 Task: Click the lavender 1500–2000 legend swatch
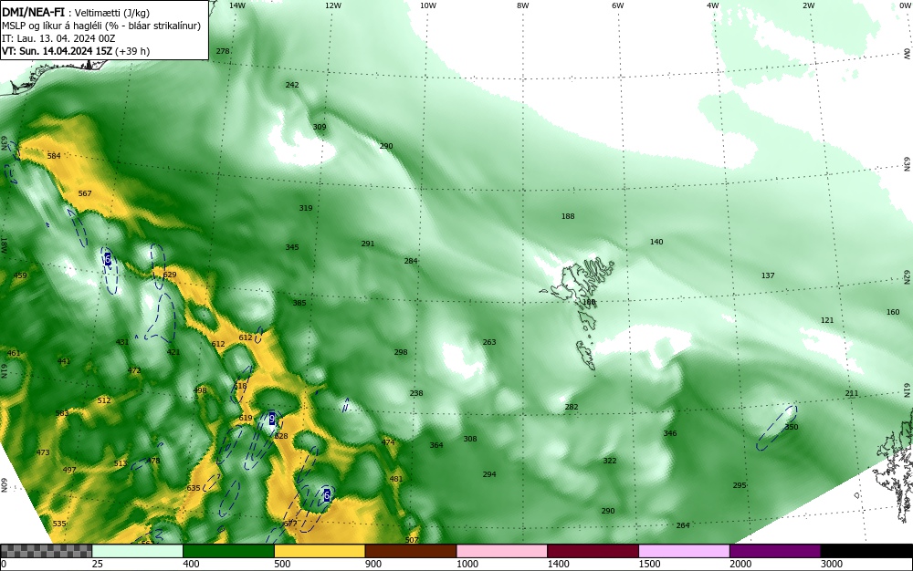coord(684,551)
